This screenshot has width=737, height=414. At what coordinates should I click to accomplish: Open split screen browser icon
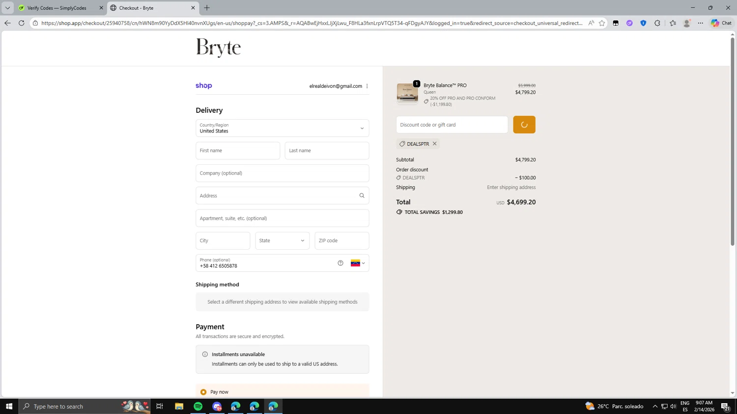(x=616, y=23)
